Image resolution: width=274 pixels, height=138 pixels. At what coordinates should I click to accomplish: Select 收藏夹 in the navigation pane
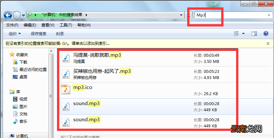(22, 54)
